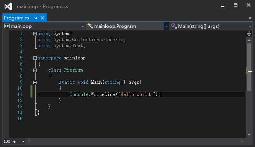The height and width of the screenshot is (147, 255).
Task: Click the method icon beside Main(string[] args)
Action: point(174,26)
